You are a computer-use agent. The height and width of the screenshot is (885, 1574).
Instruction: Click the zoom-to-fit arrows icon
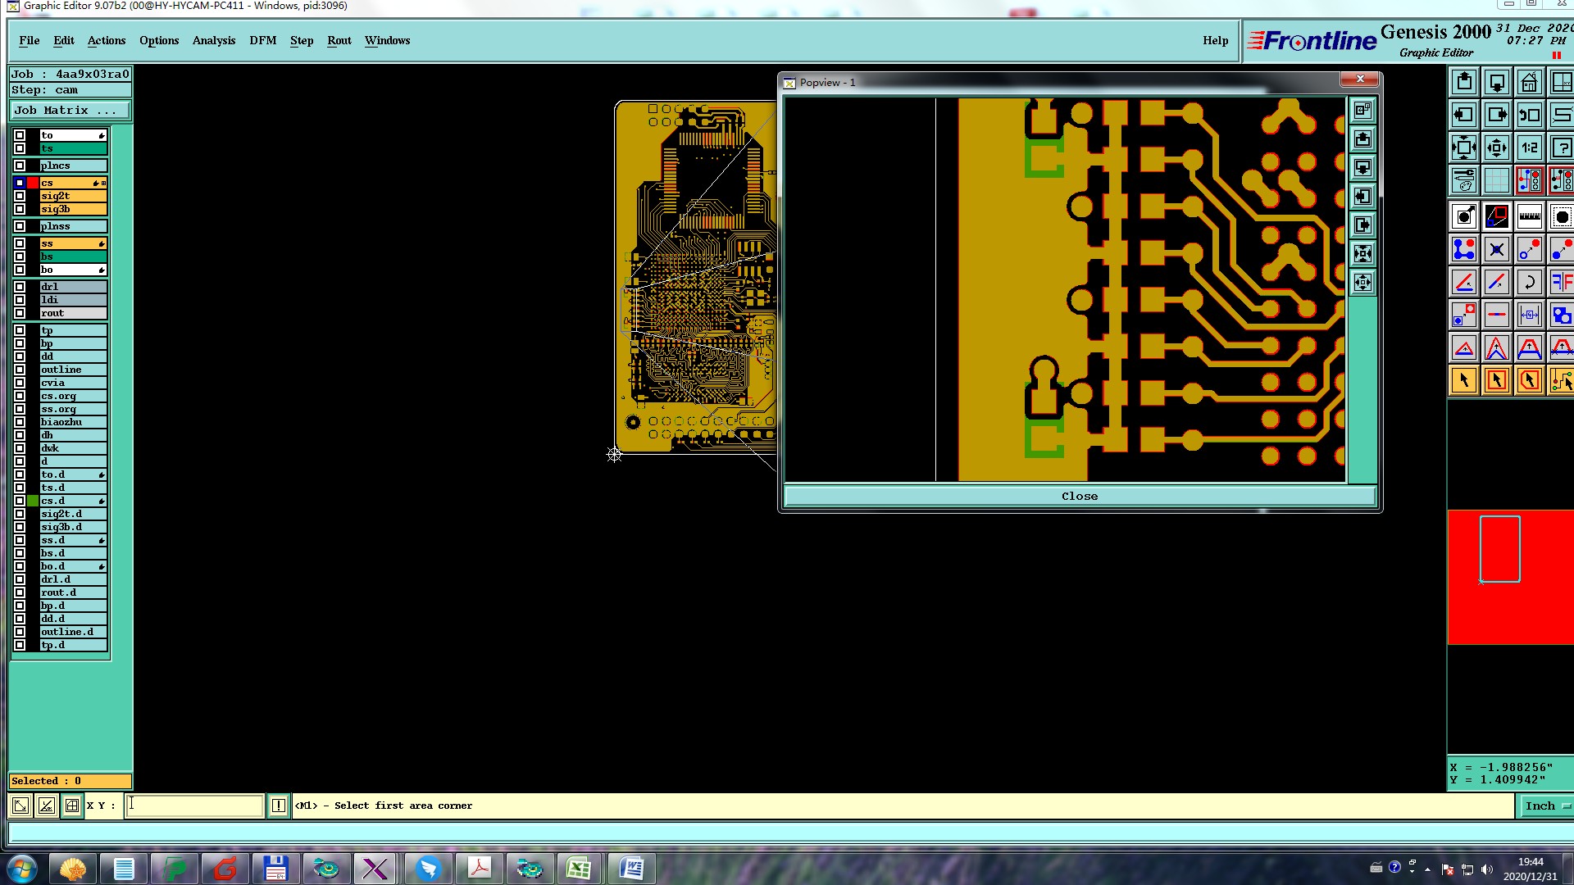1464,147
